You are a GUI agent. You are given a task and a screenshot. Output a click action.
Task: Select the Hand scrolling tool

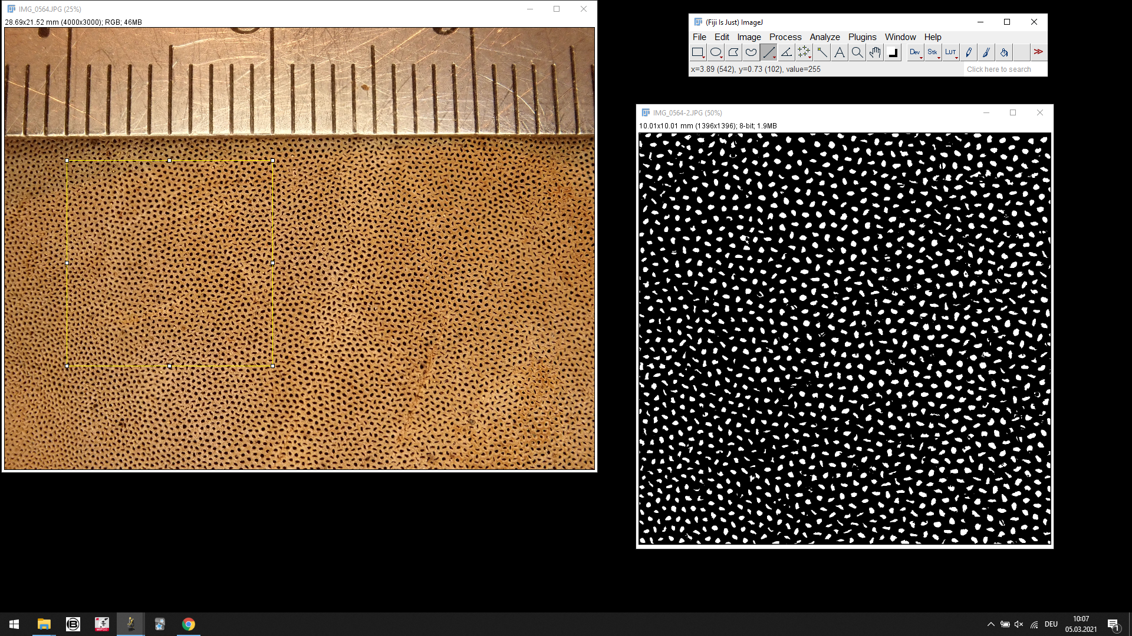tap(874, 52)
